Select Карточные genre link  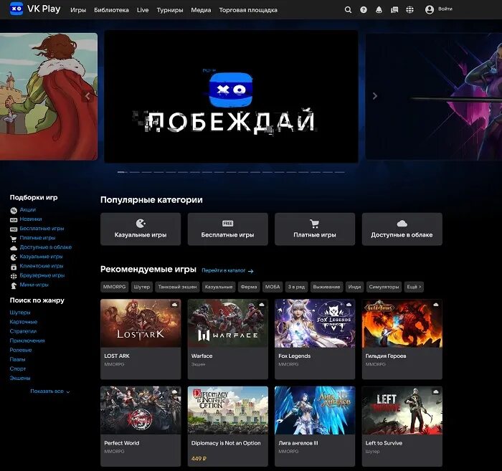tap(24, 322)
